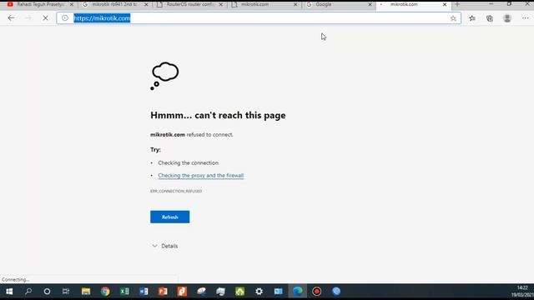Close the mikrotik rb941 2nd tab
The image size is (534, 300).
[146, 5]
